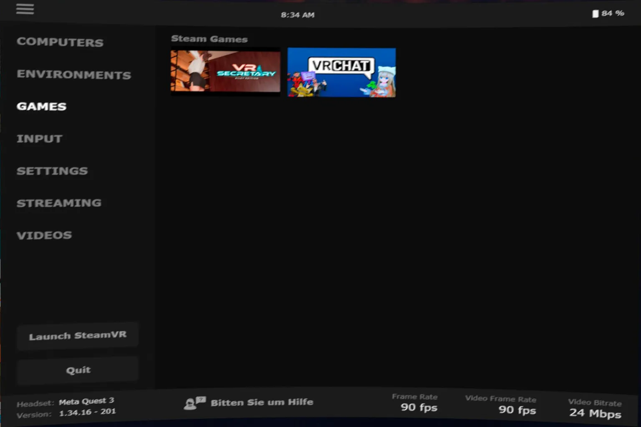This screenshot has height=427, width=641.
Task: Click the help avatar icon beside Bitten Sie um Hilfe
Action: (194, 403)
